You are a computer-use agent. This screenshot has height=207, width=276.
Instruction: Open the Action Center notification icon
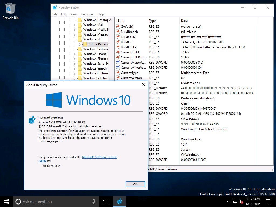(x=268, y=201)
